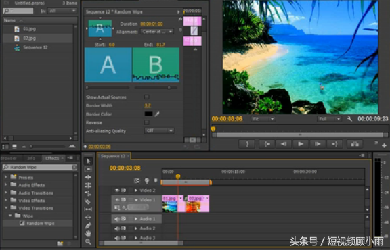Toggle Show Actual Sources checkbox

147,97
